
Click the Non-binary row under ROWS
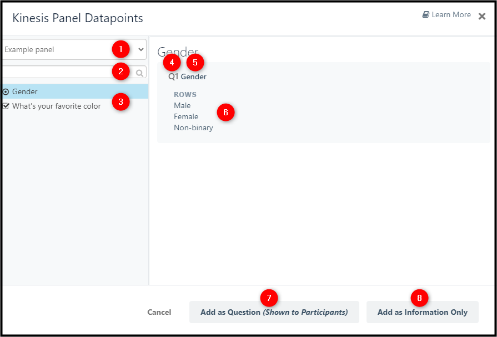click(193, 127)
